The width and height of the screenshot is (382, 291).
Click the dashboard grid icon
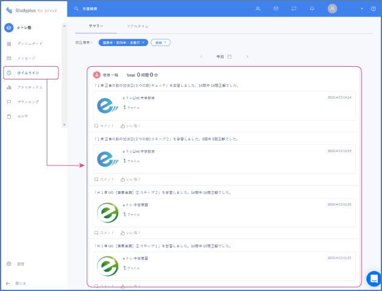click(9, 44)
